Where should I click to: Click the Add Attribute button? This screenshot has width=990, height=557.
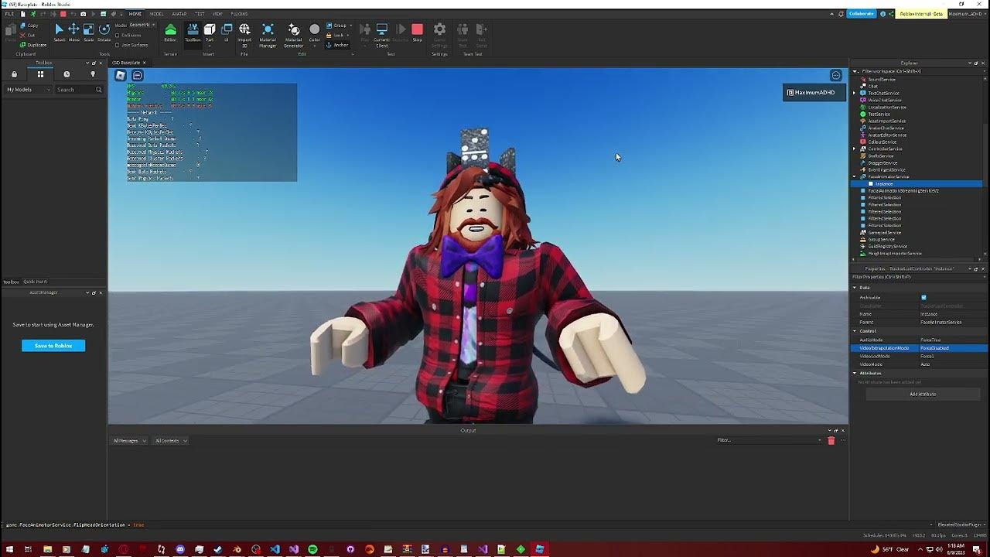[x=923, y=394]
